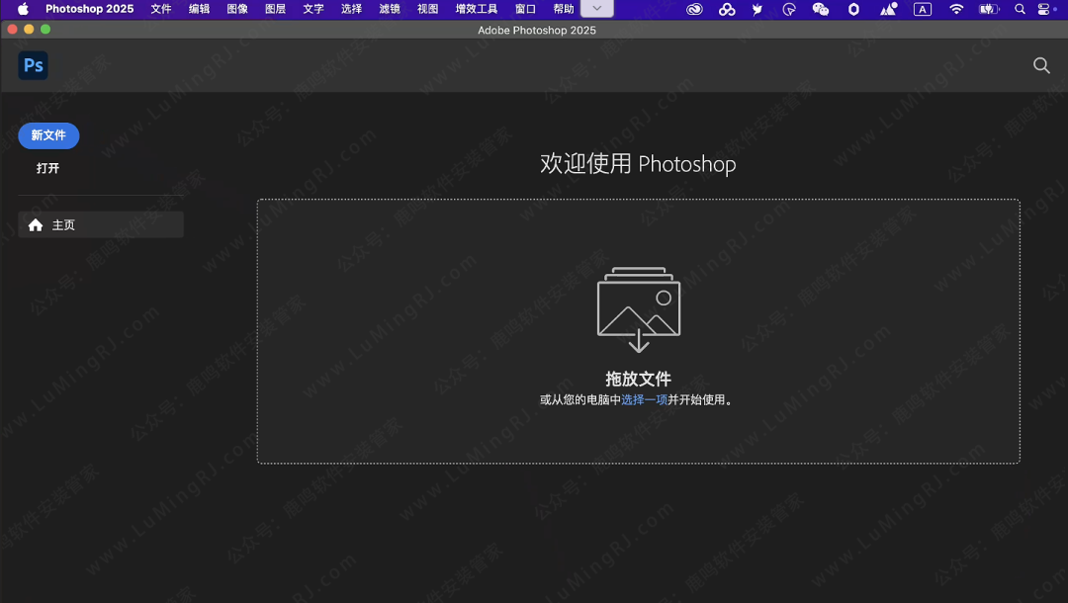Click the cursor-circle menu bar icon
This screenshot has height=603, width=1068.
789,9
